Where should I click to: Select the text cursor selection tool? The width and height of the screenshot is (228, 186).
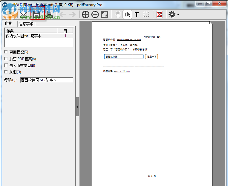click(127, 14)
